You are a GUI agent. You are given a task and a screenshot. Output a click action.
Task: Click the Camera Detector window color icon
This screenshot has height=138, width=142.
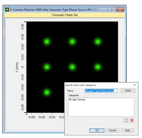7,10
